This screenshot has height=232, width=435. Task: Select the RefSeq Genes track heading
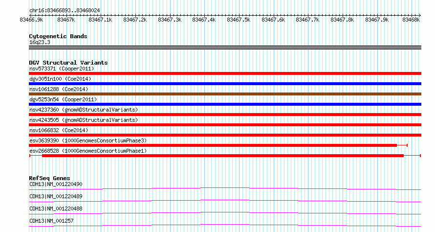click(x=49, y=178)
